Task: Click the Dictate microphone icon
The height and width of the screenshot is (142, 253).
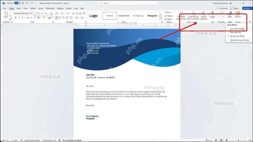Action: [x=213, y=14]
